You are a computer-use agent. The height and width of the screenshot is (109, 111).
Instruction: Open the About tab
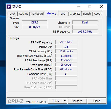(98, 14)
